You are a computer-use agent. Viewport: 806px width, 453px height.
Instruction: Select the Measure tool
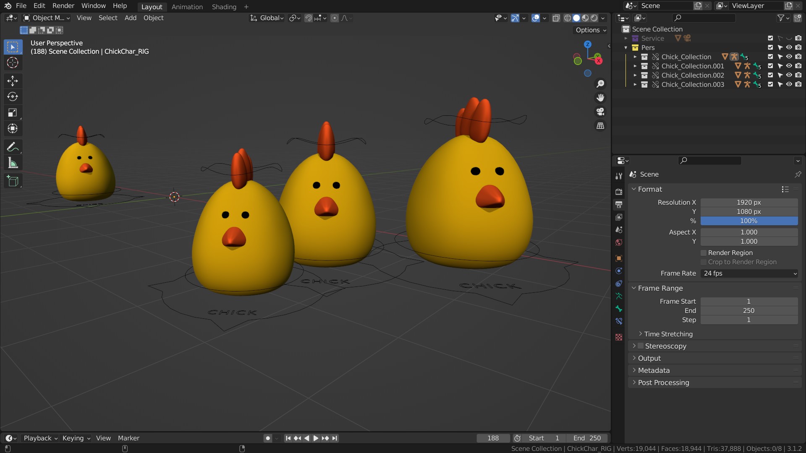tap(13, 162)
